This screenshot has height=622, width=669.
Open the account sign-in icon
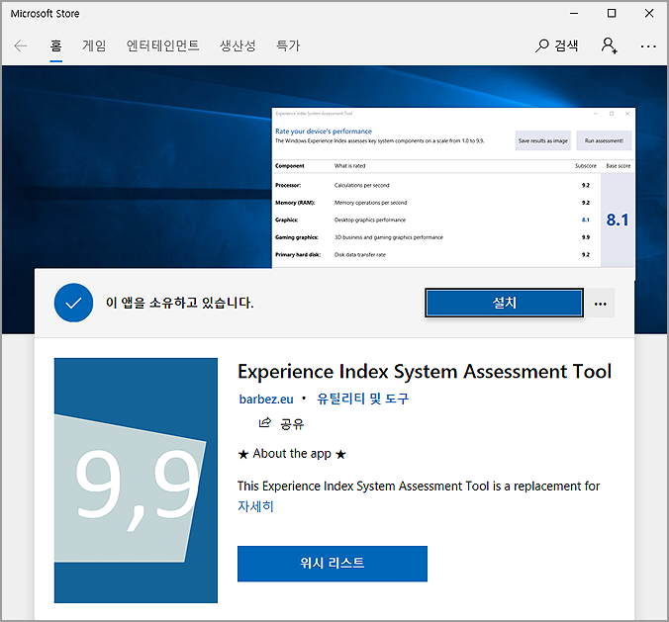click(609, 45)
